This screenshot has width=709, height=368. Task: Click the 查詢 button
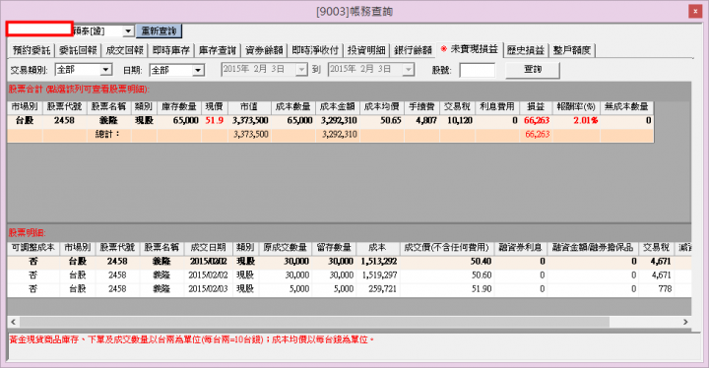(533, 70)
